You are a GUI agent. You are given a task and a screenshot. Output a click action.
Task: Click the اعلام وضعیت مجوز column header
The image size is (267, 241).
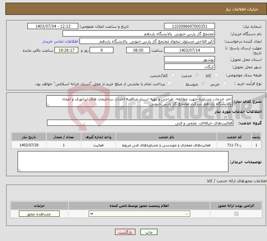(139, 206)
